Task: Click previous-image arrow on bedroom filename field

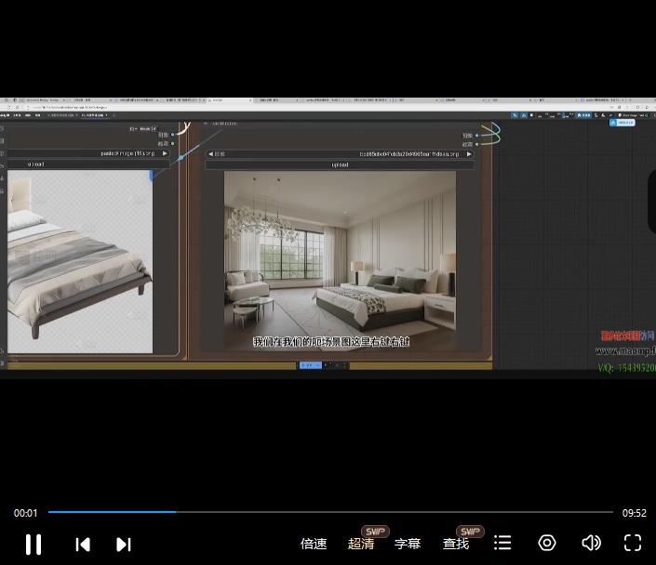Action: click(211, 153)
